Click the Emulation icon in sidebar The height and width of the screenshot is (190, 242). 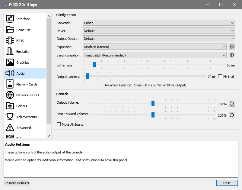click(x=10, y=51)
